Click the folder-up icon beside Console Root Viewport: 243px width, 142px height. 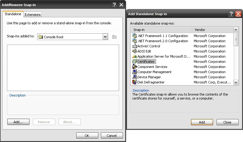(114, 37)
